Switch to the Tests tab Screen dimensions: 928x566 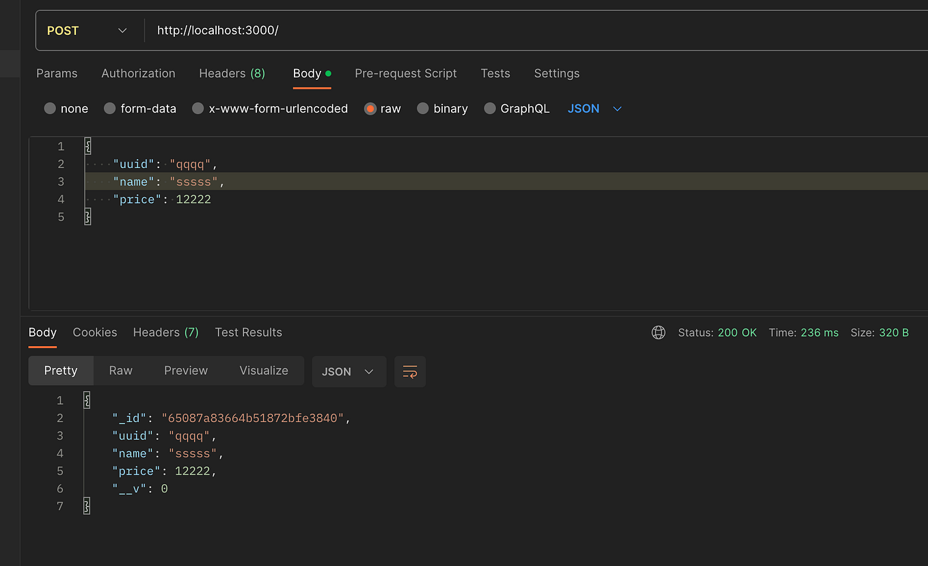tap(495, 73)
